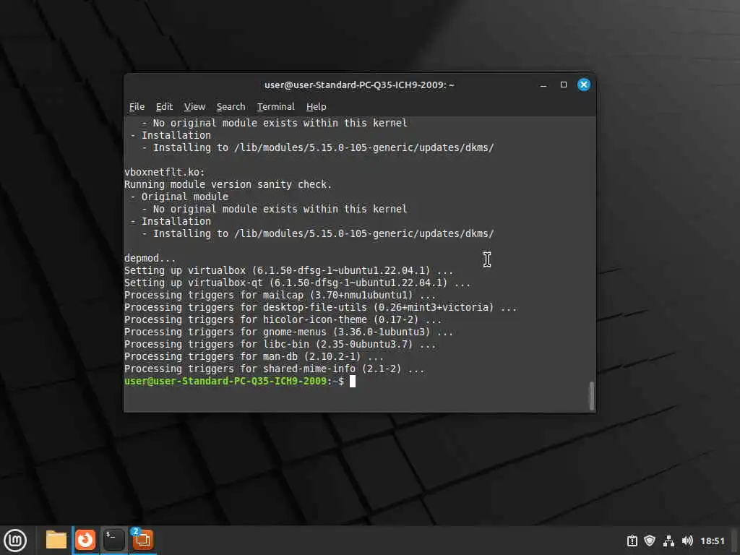Close the terminal window

[x=584, y=85]
